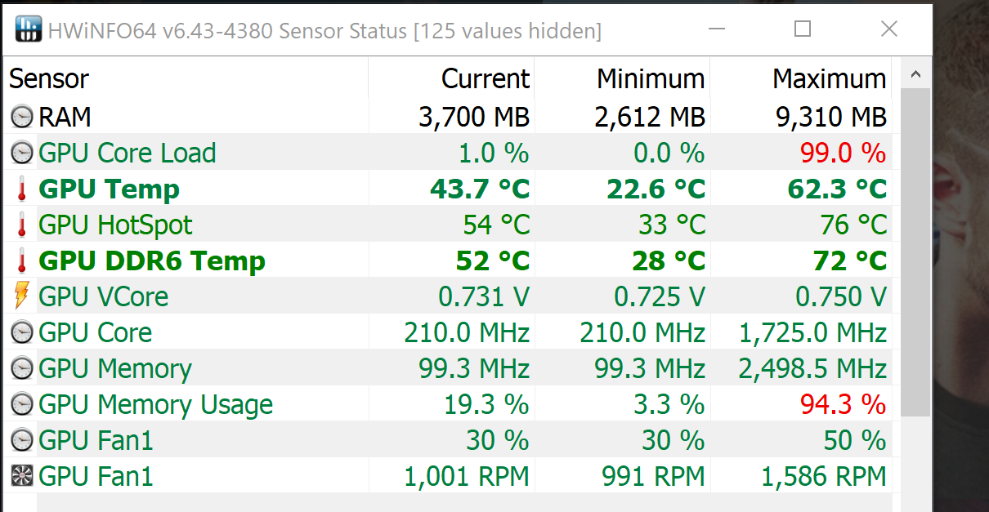Click the HWiNFO64 app icon in title bar
This screenshot has height=512, width=989.
tap(28, 29)
